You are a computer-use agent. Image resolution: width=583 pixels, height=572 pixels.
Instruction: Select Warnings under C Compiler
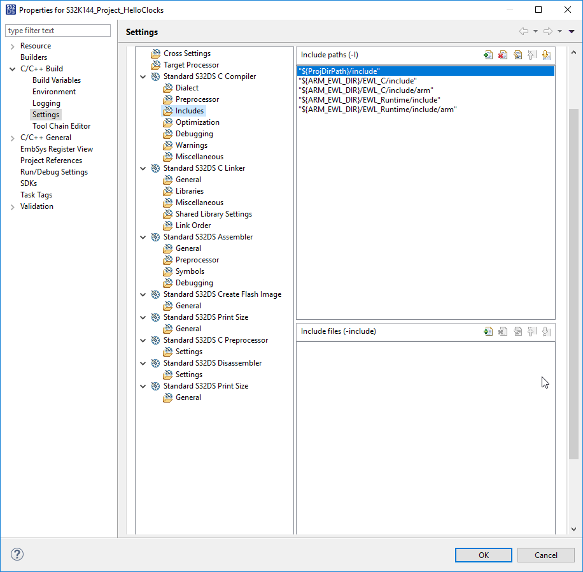pos(192,145)
